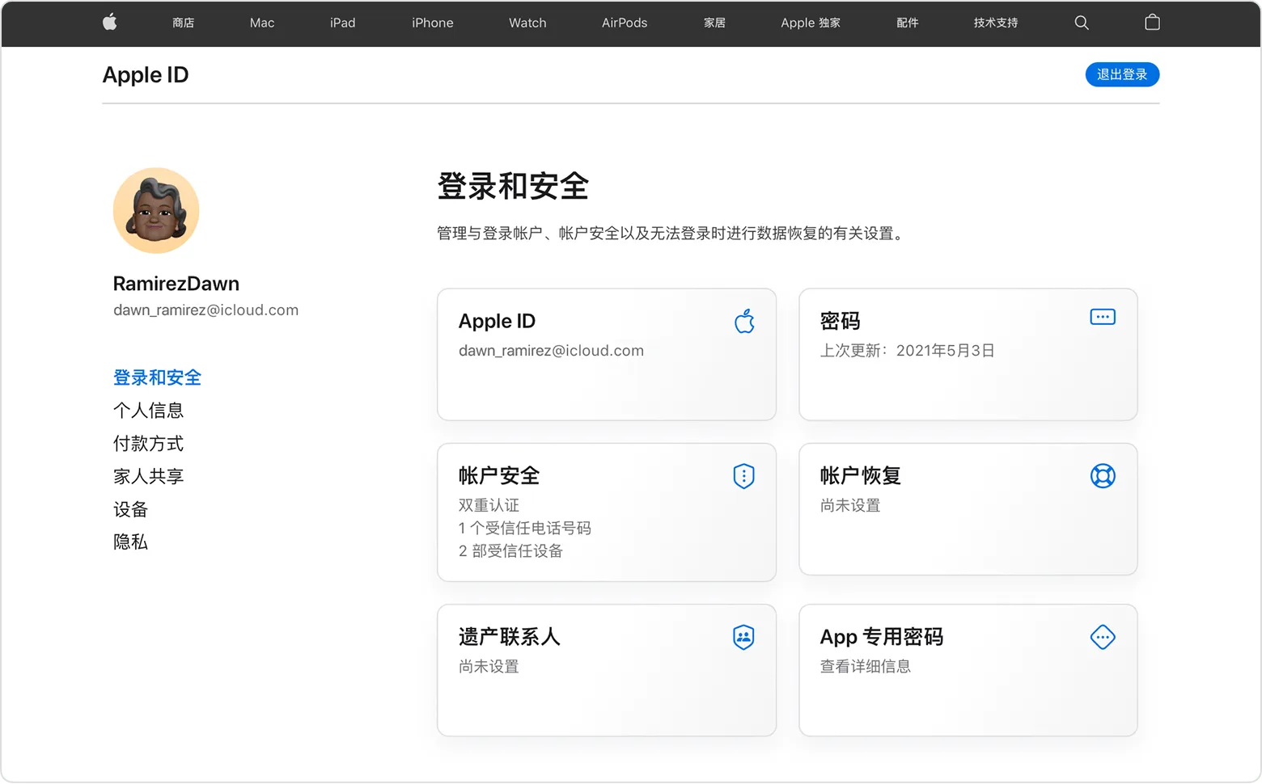Click 1 个受信任电话号码 text

525,528
